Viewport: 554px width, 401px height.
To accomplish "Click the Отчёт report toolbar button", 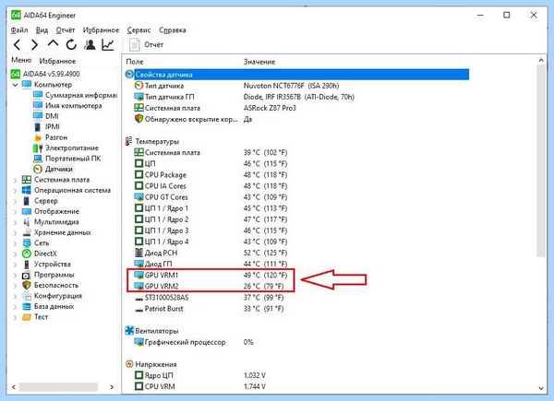I will (146, 45).
